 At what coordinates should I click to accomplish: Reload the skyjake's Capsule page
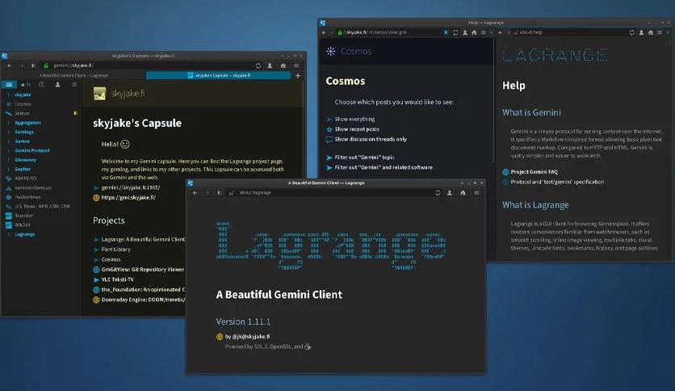(x=258, y=65)
